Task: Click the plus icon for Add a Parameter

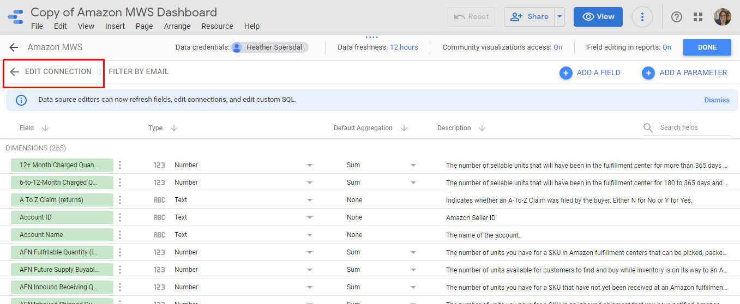Action: 648,72
